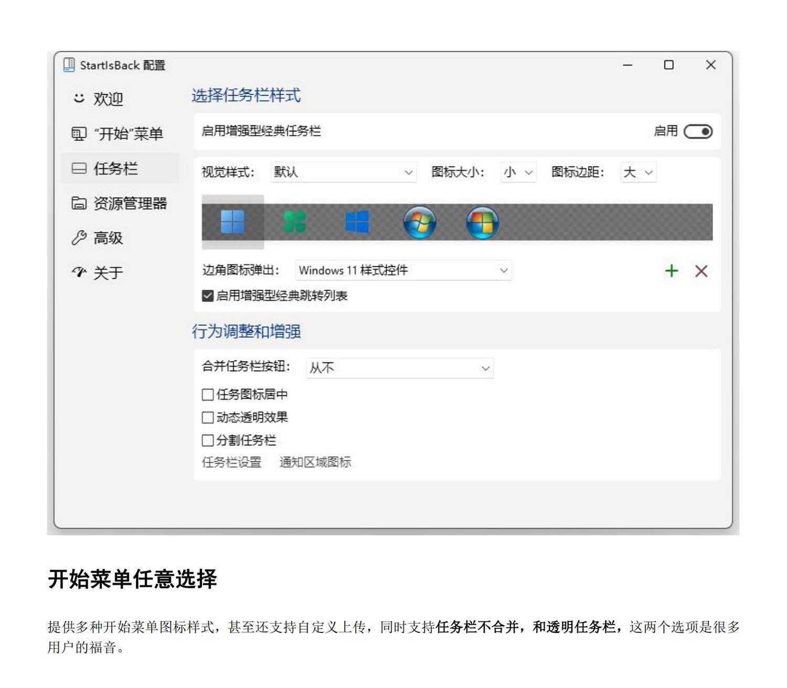Click the wrench icon beside 高级
The height and width of the screenshot is (688, 787).
click(x=79, y=238)
